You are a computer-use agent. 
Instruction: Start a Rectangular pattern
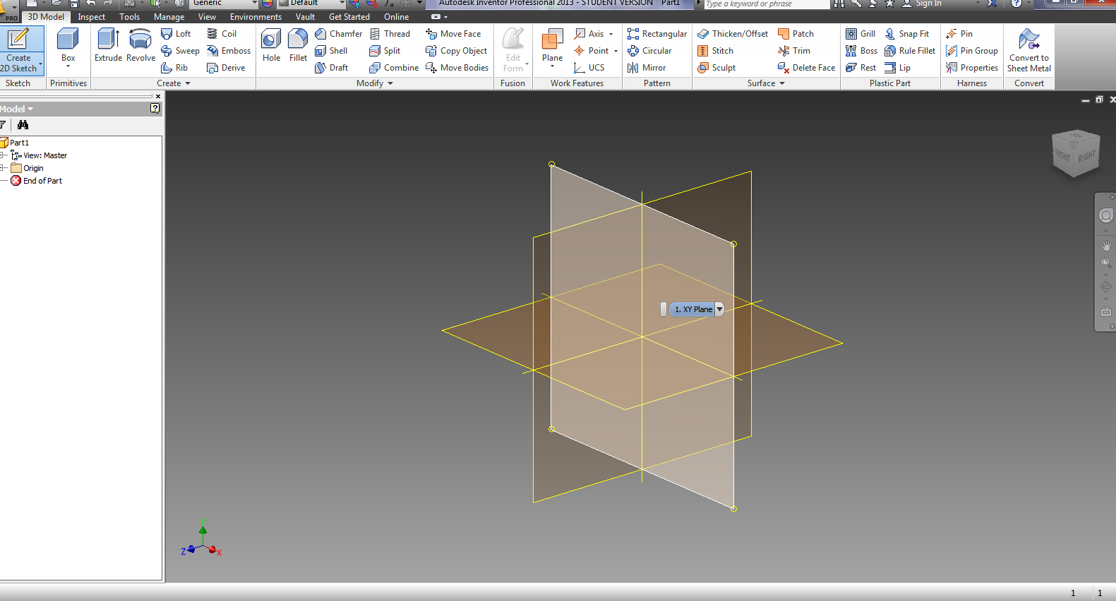[657, 34]
